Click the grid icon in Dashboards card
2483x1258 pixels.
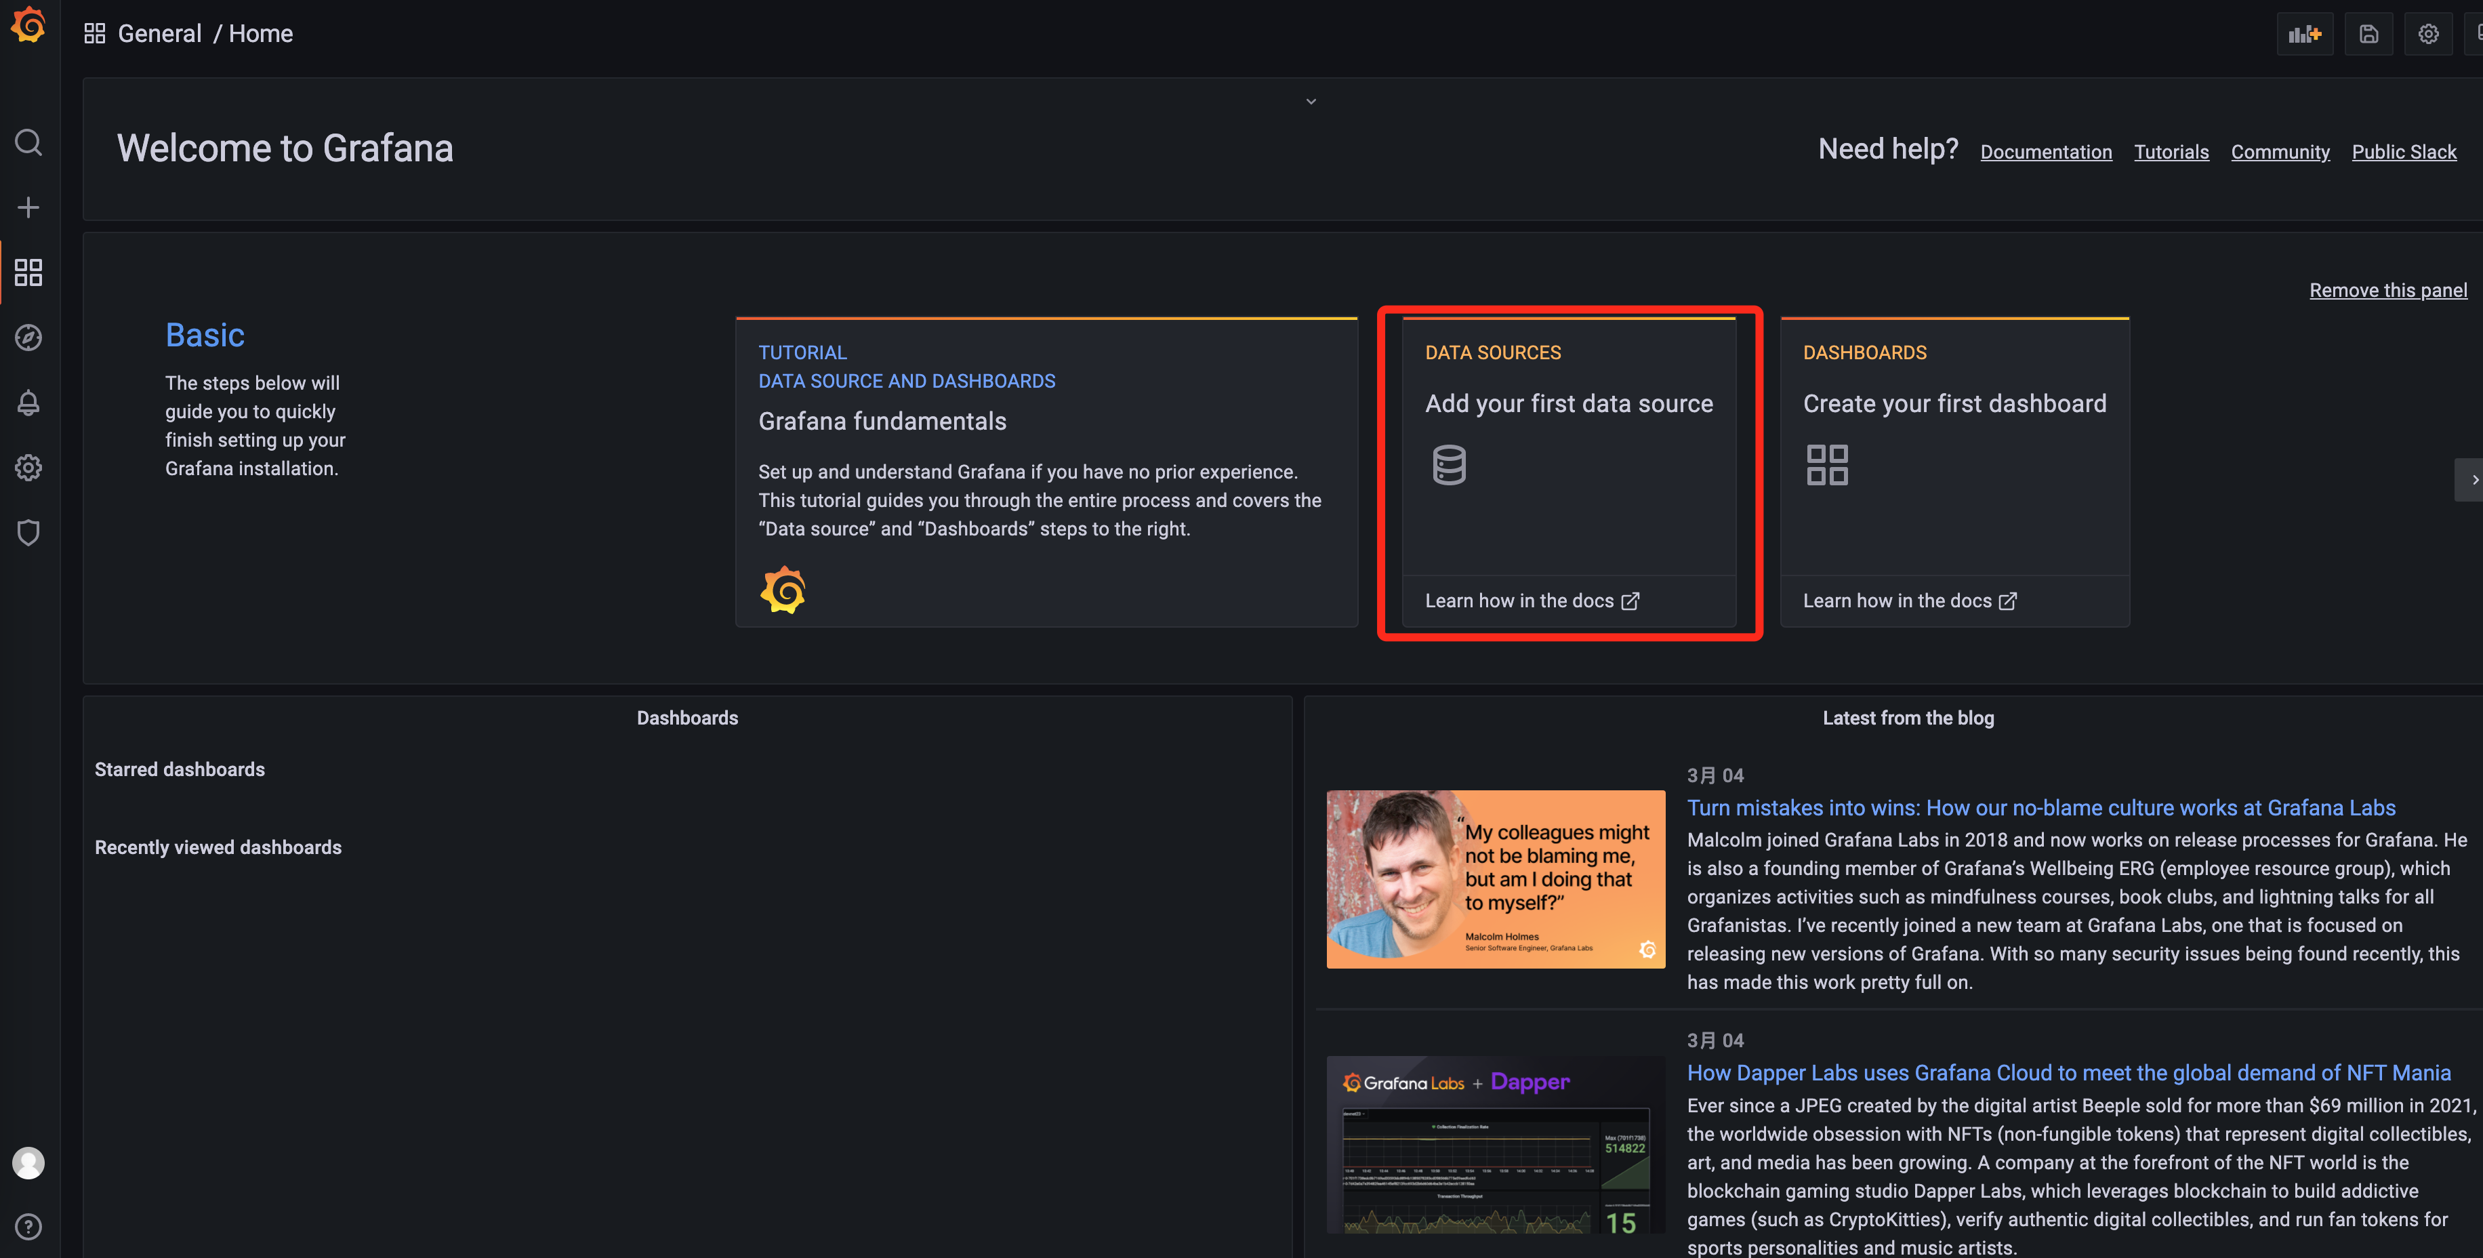[x=1826, y=465]
